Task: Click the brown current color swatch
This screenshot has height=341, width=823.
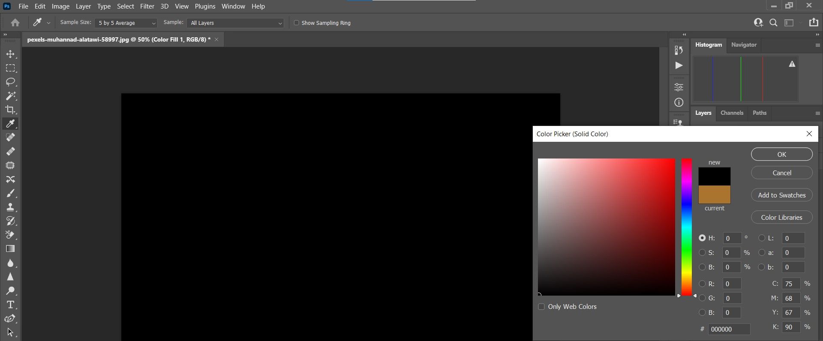Action: pos(715,194)
